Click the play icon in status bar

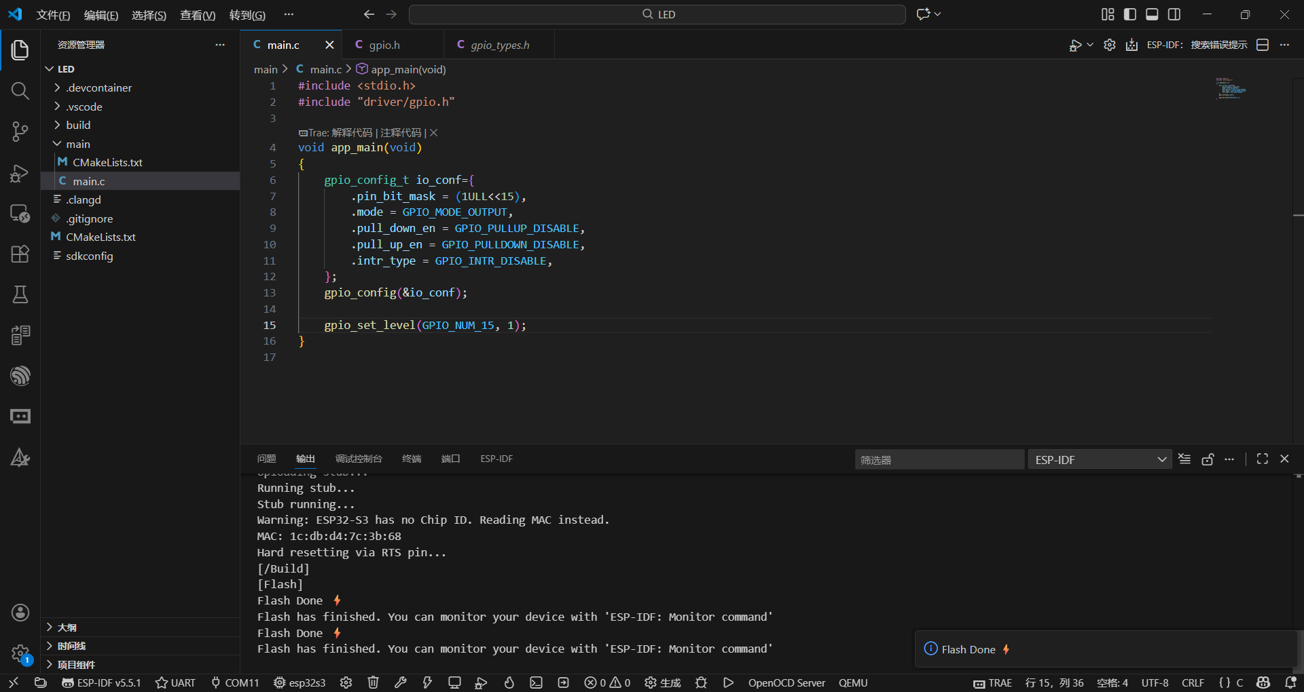728,683
